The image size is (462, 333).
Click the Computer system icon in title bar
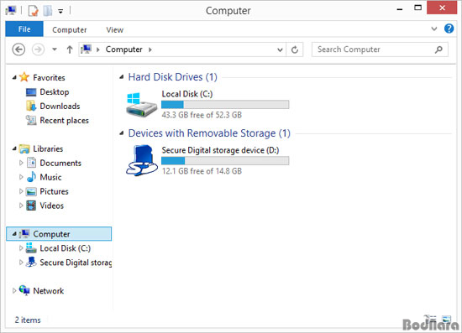click(x=11, y=11)
